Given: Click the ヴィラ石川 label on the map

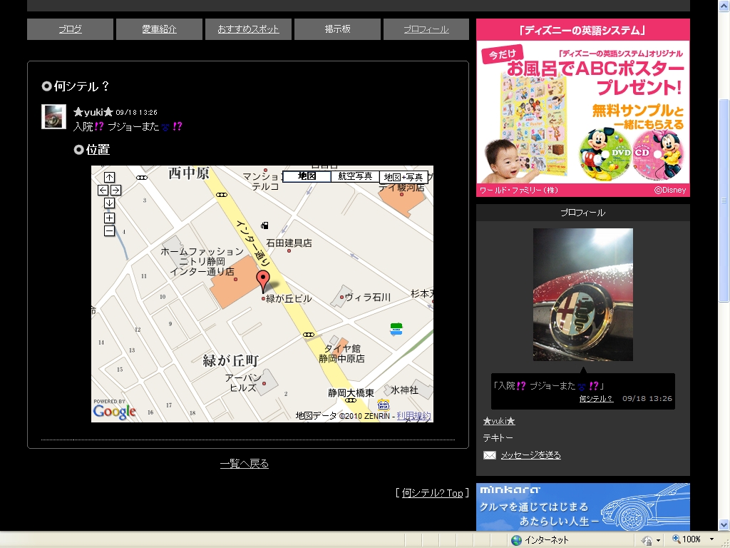Looking at the screenshot, I should 368,298.
